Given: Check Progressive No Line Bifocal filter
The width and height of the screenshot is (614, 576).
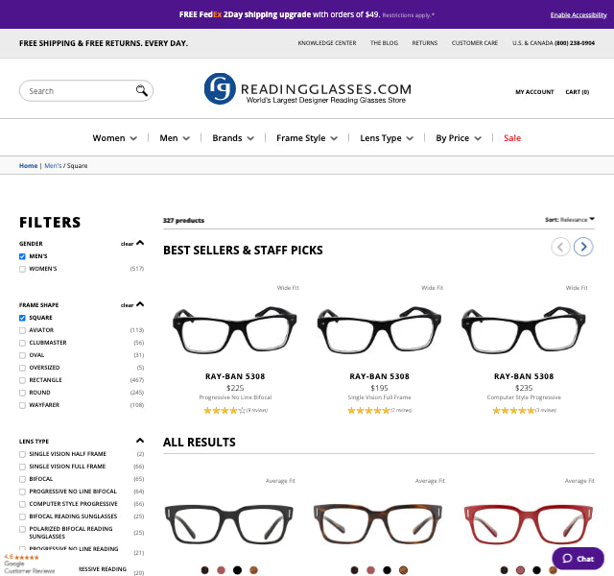Looking at the screenshot, I should (22, 492).
